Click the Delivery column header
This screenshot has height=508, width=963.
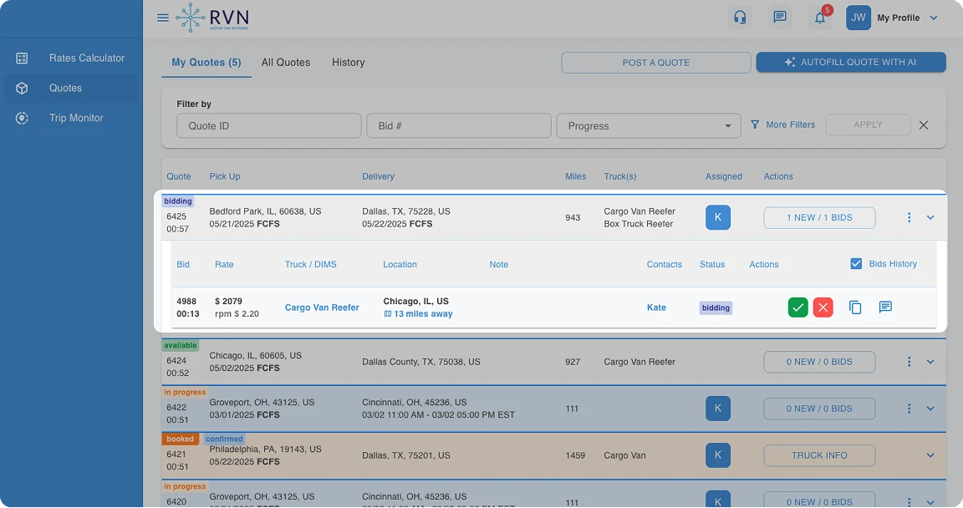pos(379,176)
